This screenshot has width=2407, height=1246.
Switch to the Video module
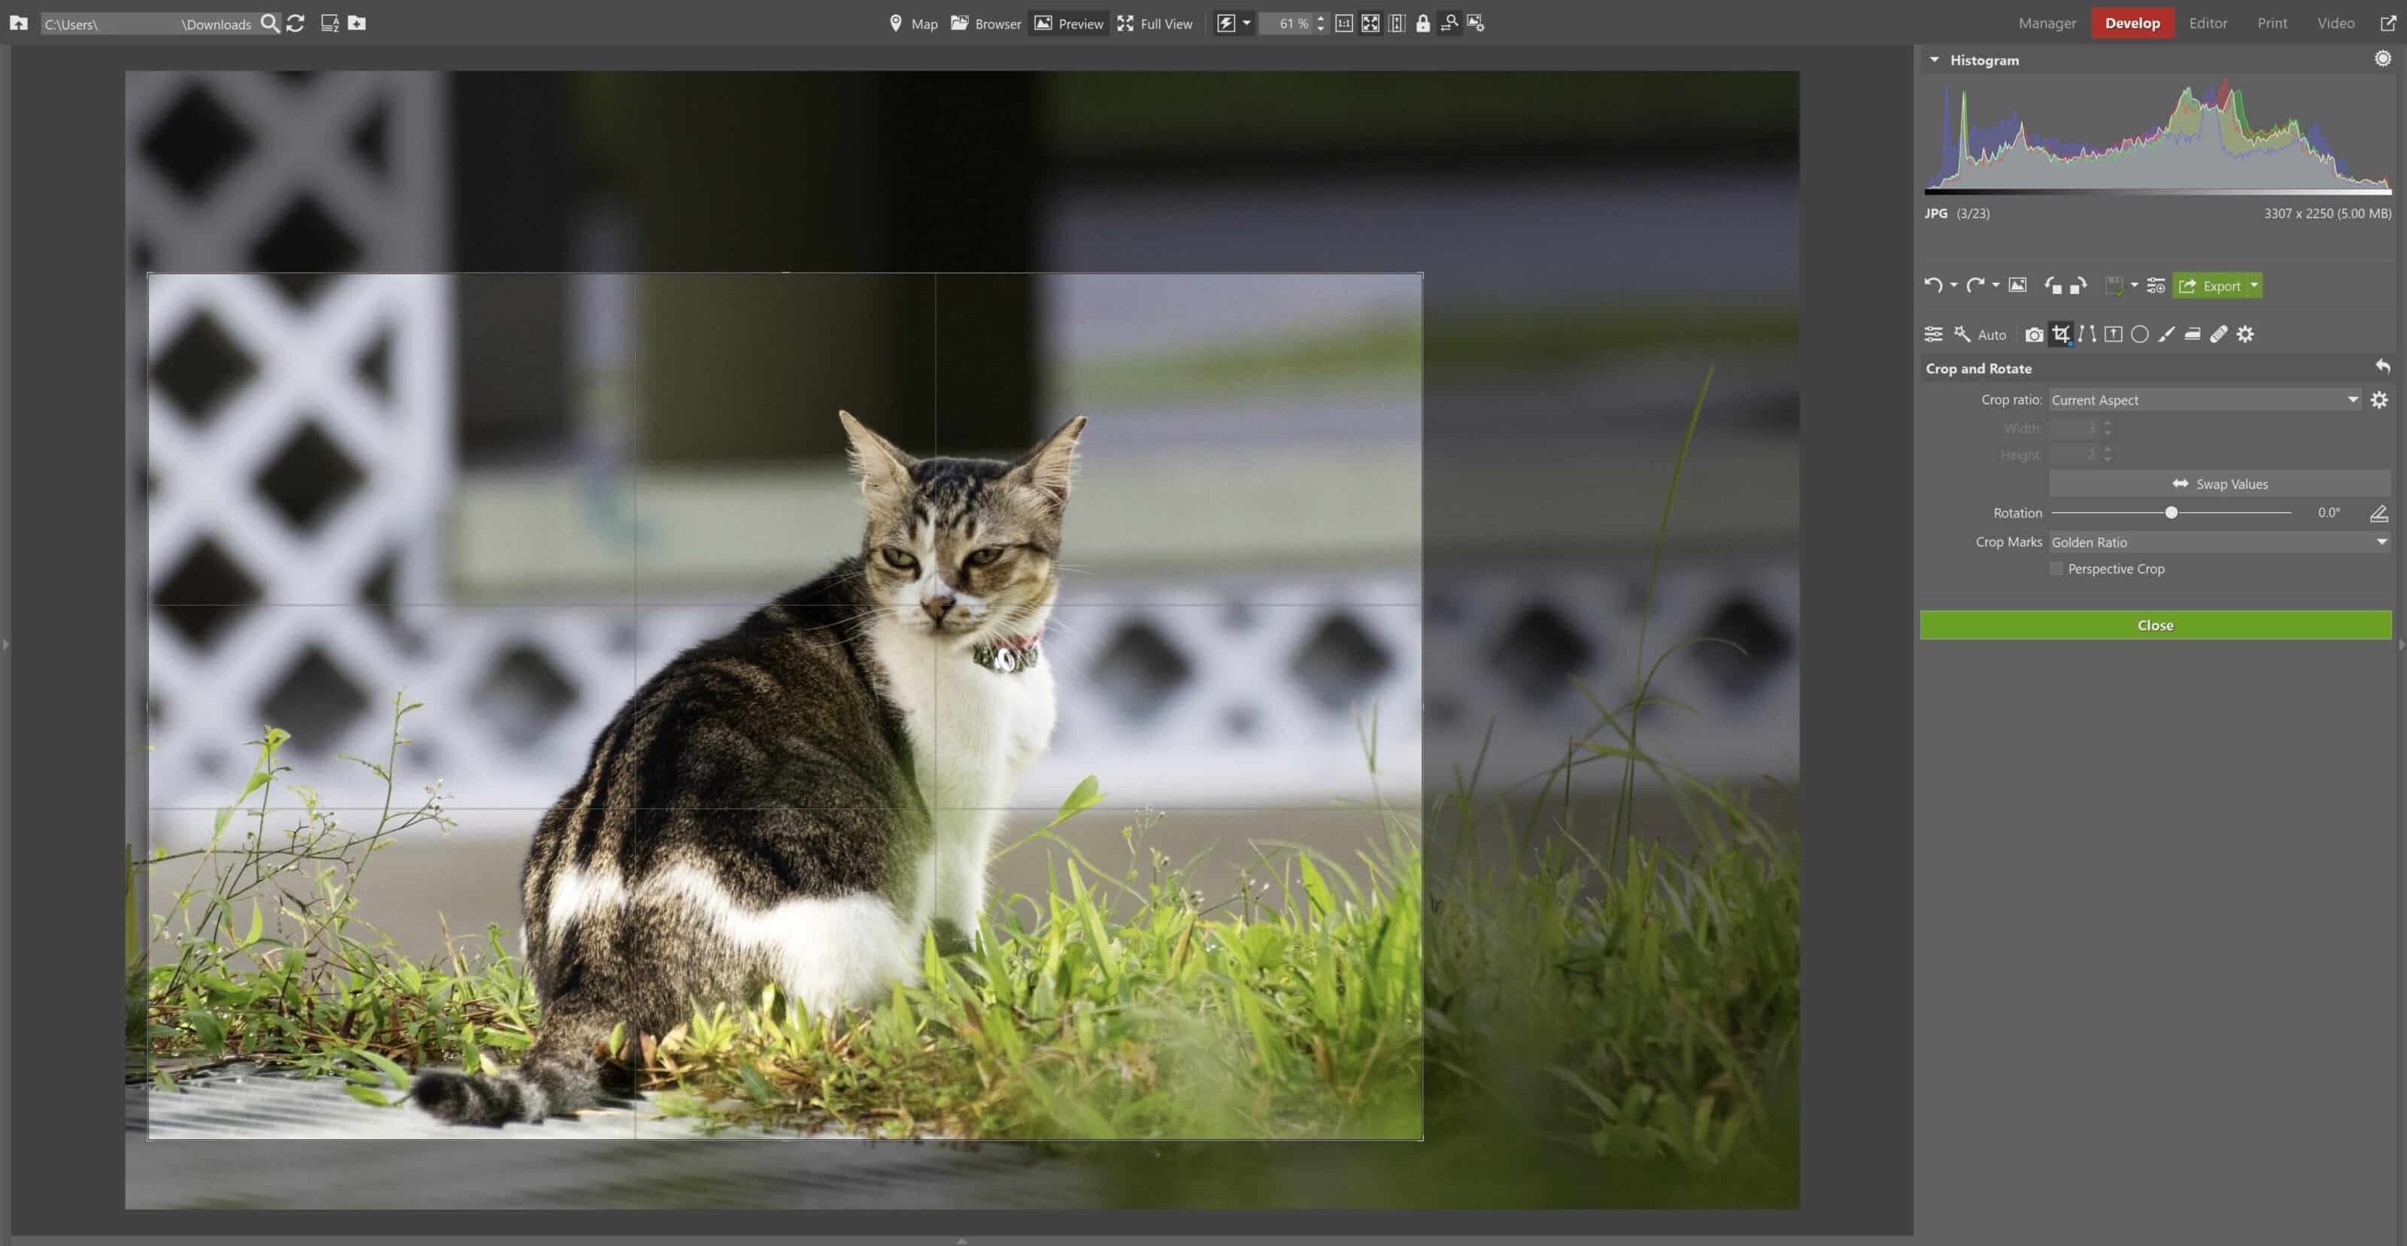[x=2335, y=23]
